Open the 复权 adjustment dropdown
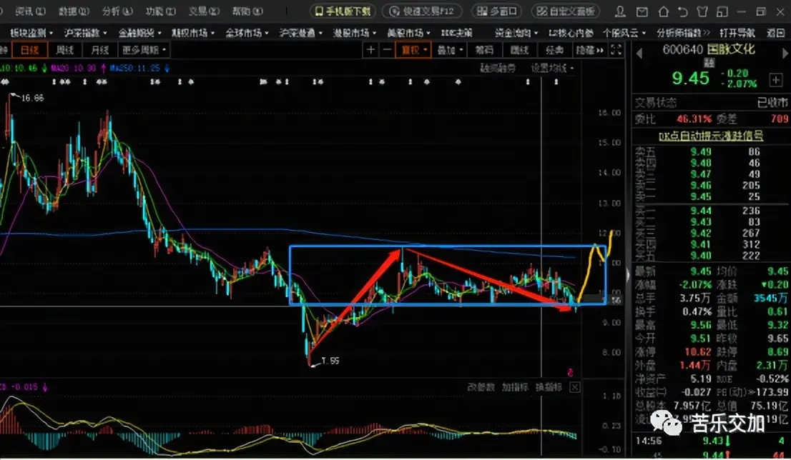 pos(415,50)
